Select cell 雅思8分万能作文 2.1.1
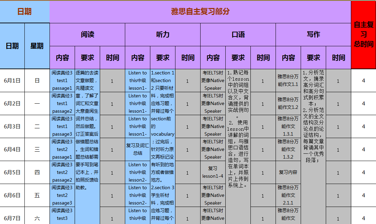This screenshot has height=224, width=376. click(x=288, y=195)
